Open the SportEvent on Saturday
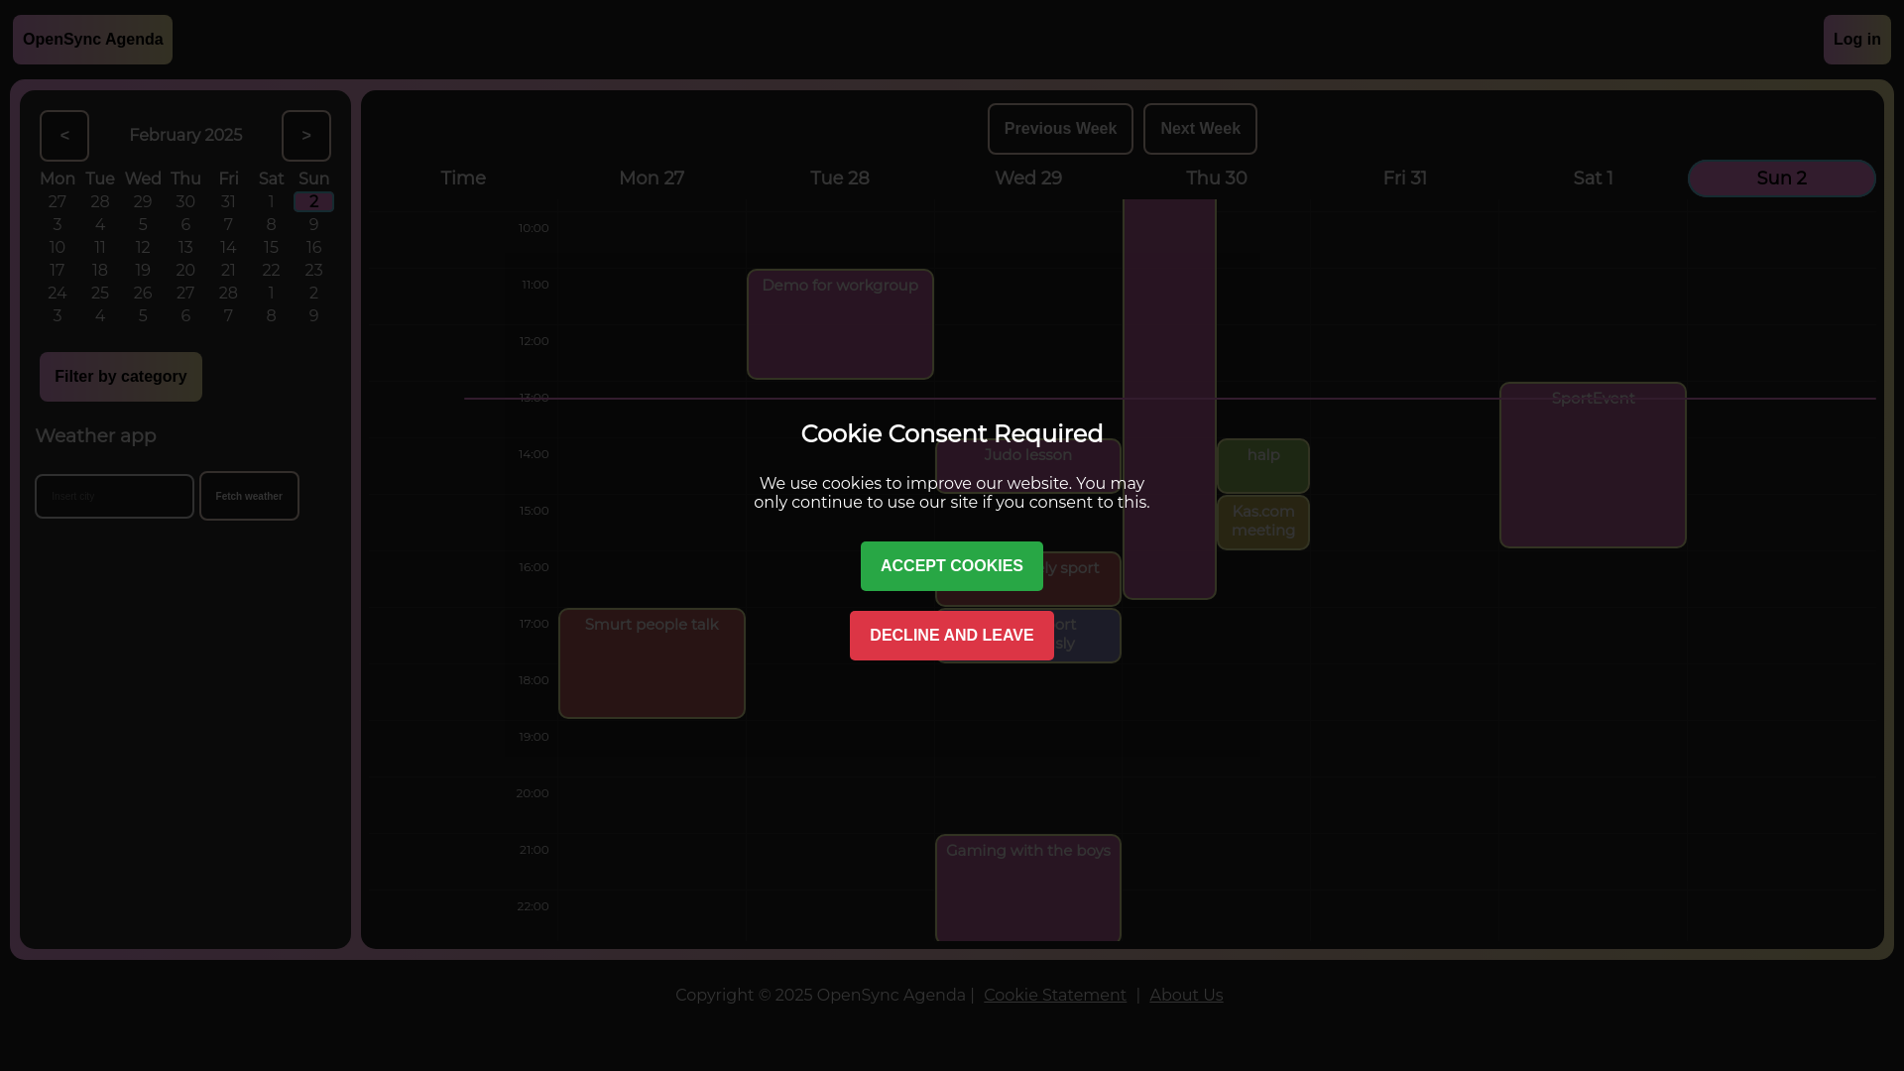The width and height of the screenshot is (1904, 1071). tap(1593, 465)
